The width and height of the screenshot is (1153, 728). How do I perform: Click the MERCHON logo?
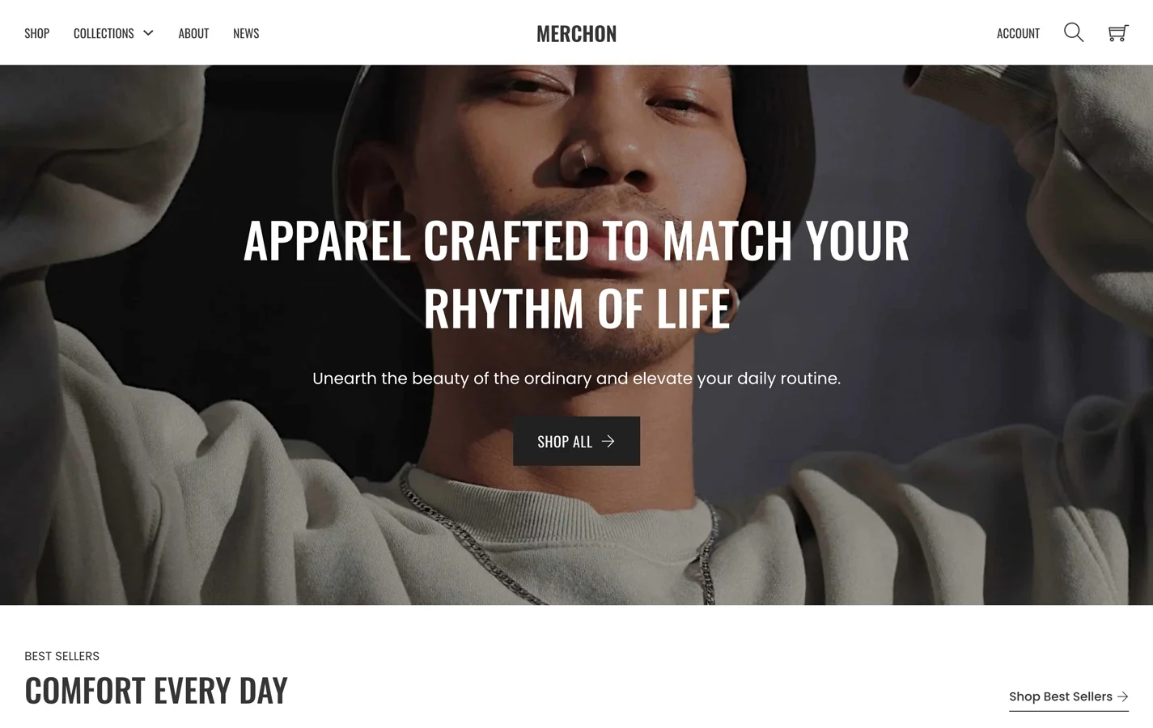point(576,33)
